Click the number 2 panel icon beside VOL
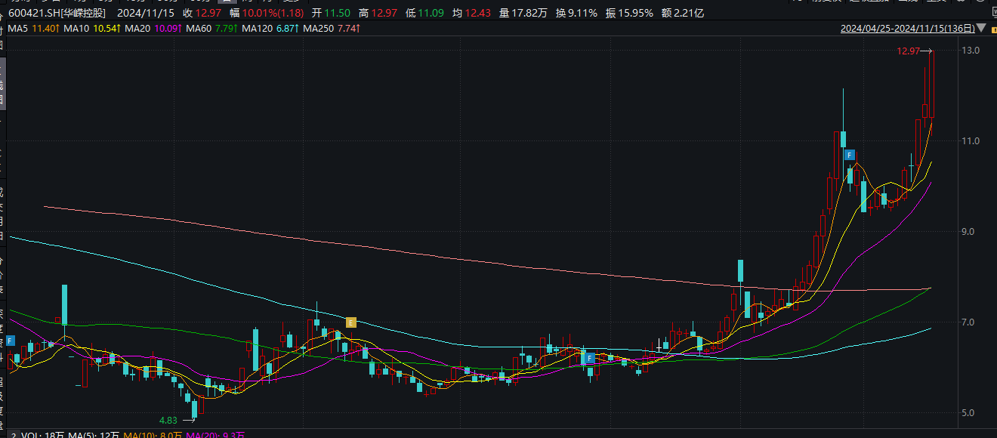 click(x=13, y=435)
